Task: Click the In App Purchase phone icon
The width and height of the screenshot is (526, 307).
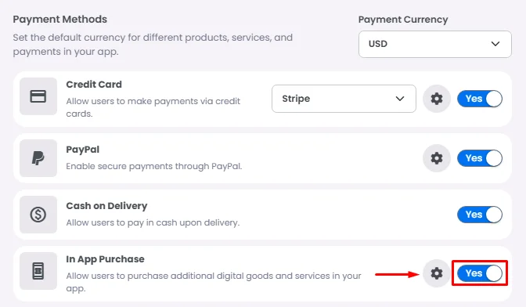Action: click(38, 271)
